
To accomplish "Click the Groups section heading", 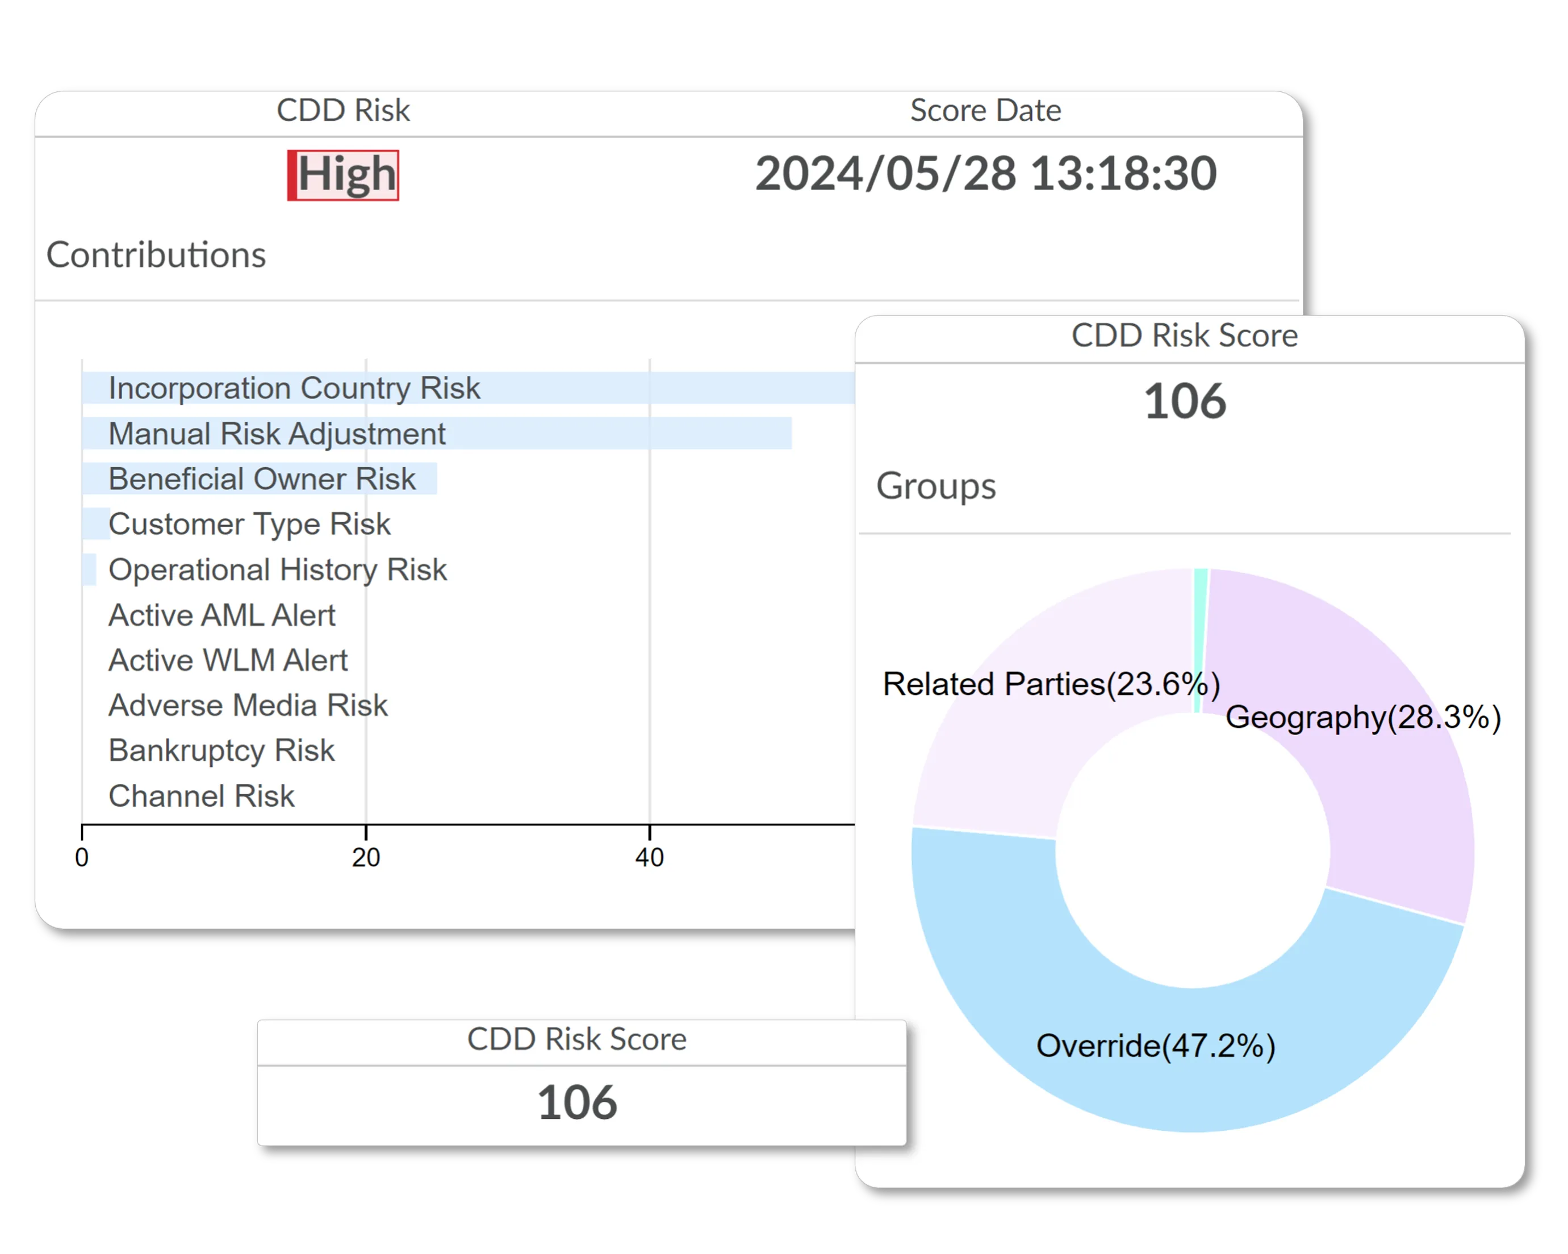I will pos(936,485).
